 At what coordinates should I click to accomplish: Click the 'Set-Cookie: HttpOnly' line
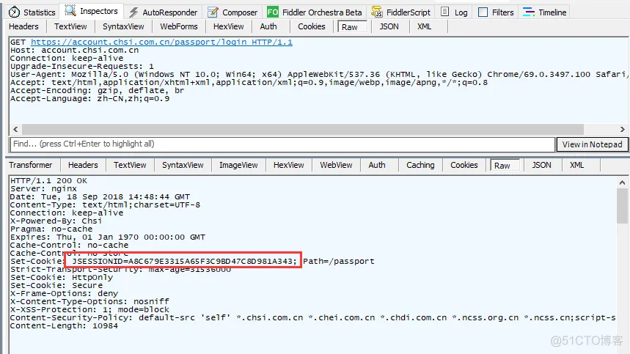[62, 277]
